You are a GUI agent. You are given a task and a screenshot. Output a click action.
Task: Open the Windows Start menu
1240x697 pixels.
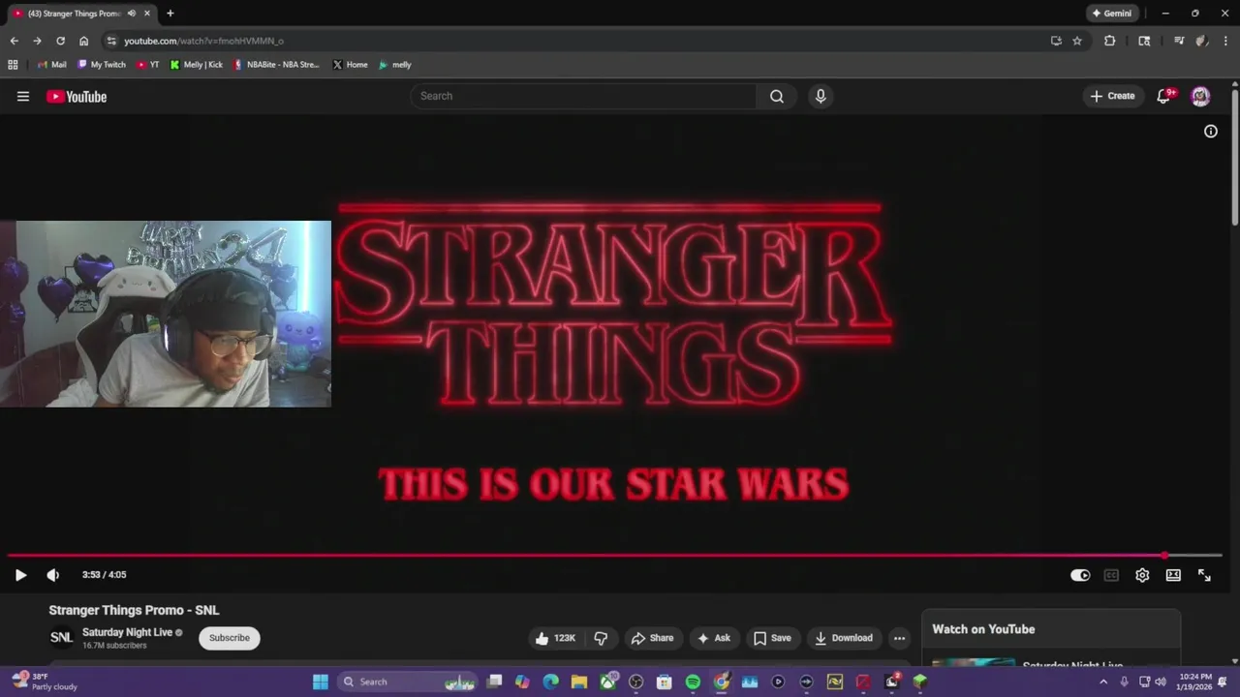[321, 682]
